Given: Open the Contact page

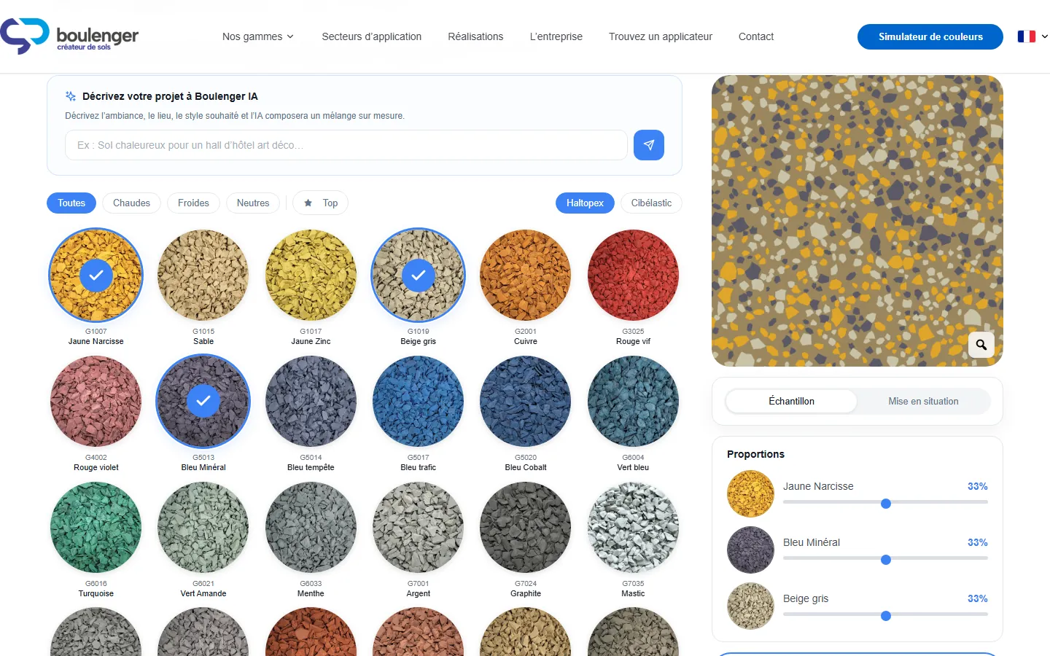Looking at the screenshot, I should 756,36.
